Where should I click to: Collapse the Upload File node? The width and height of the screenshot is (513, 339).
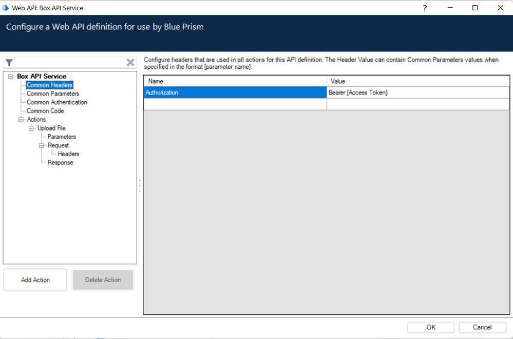[x=31, y=128]
